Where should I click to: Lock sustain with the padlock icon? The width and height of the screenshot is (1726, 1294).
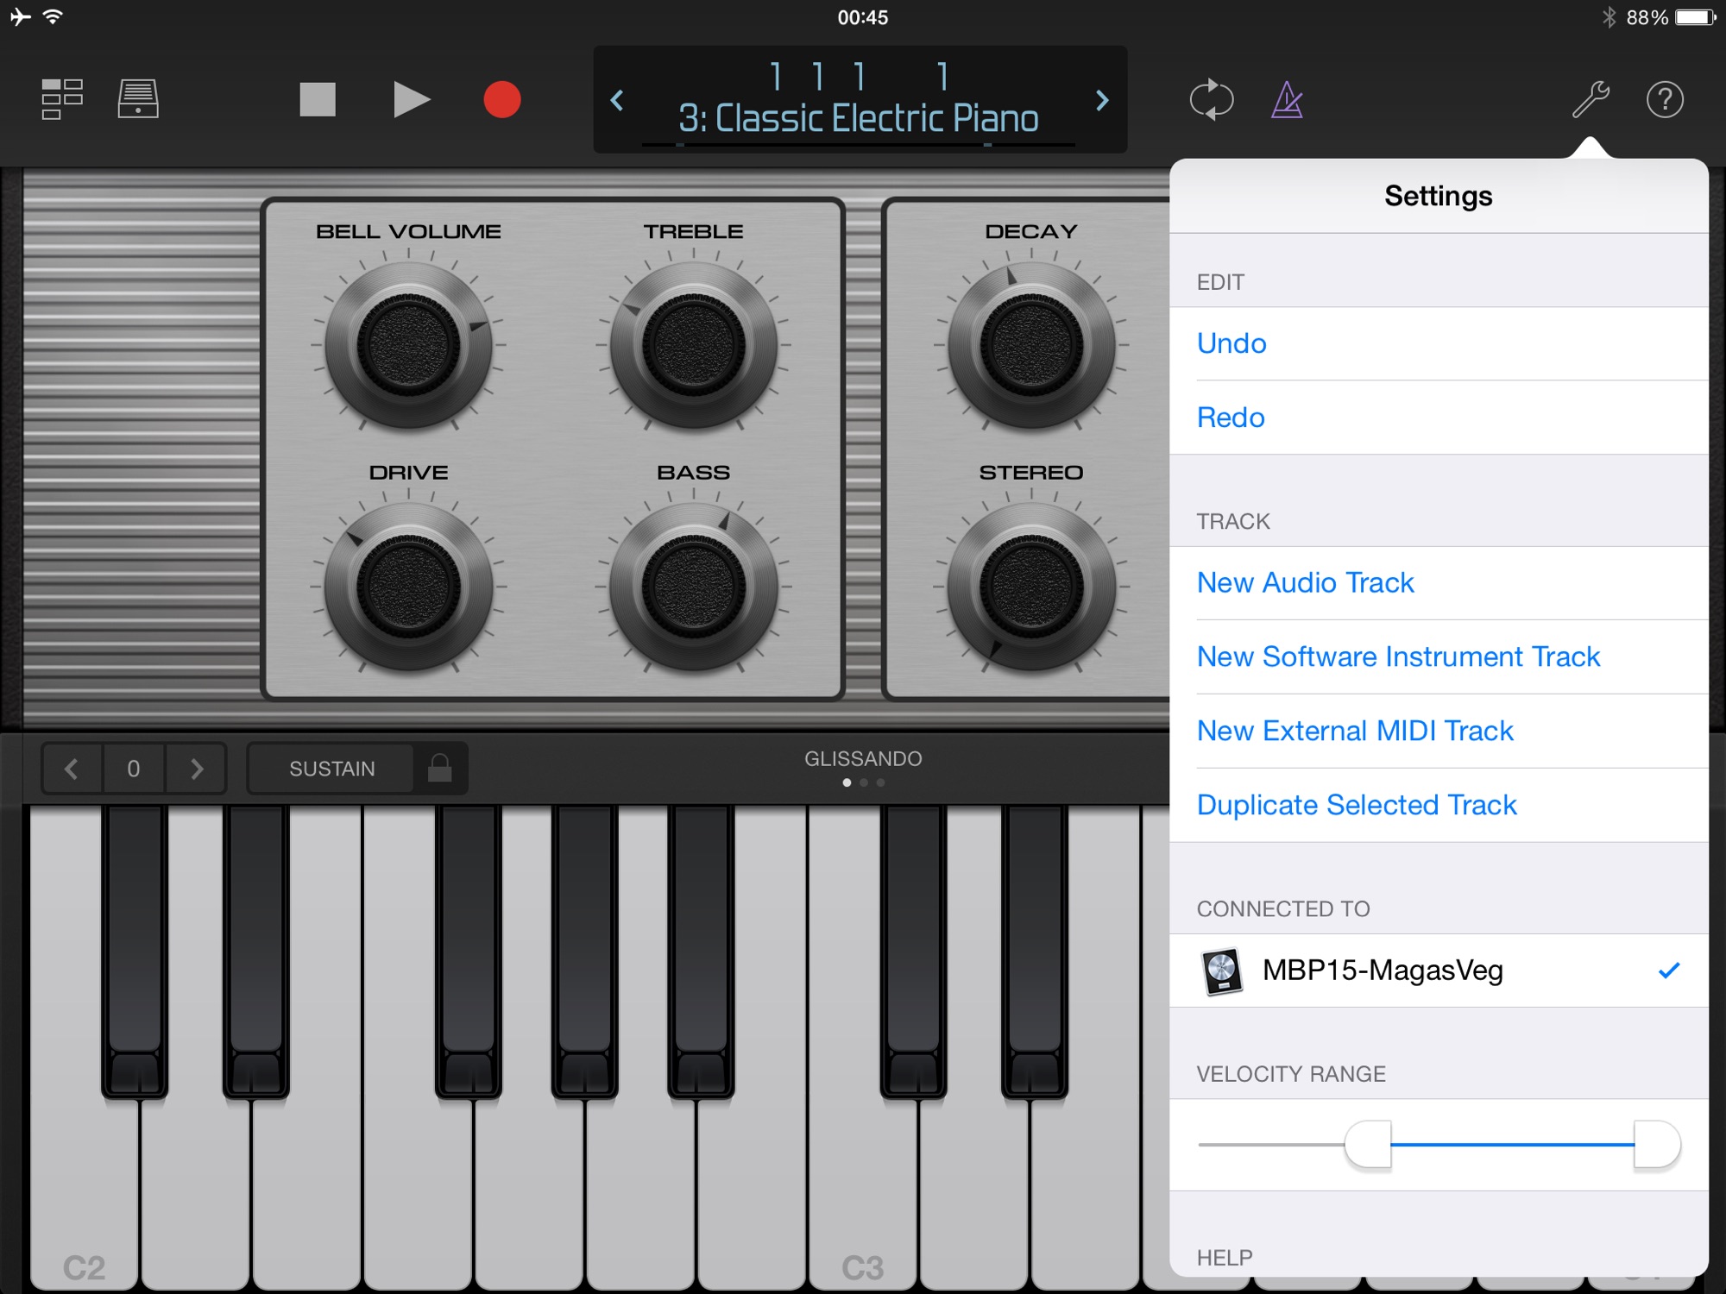point(439,768)
